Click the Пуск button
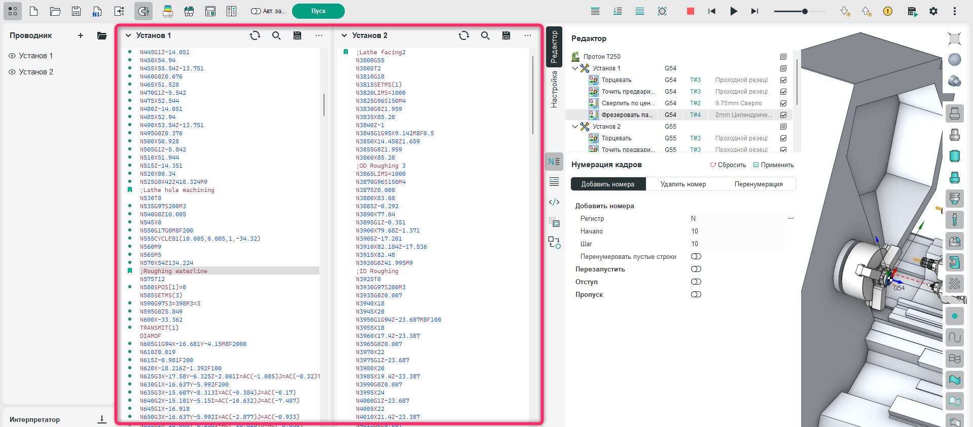The image size is (973, 427). pyautogui.click(x=318, y=11)
